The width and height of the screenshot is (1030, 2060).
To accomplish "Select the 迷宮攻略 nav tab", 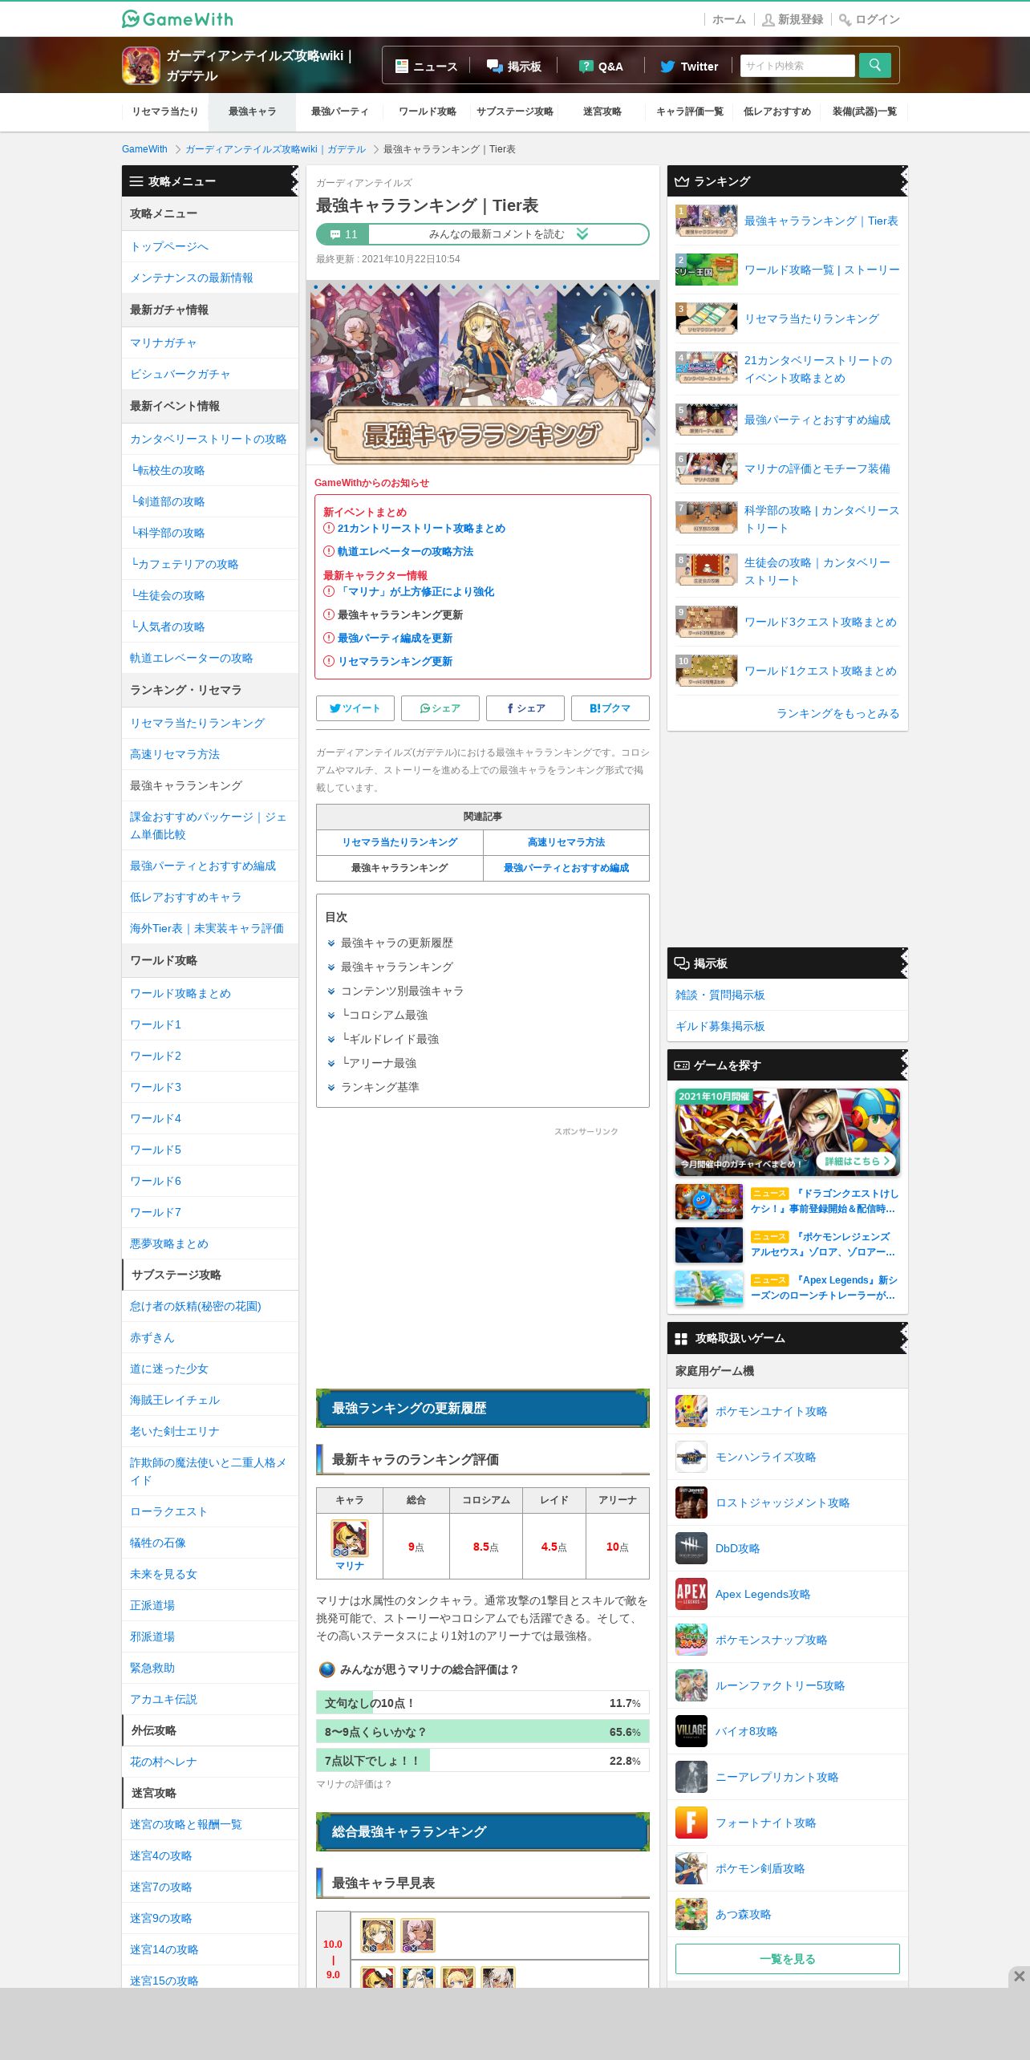I will [x=602, y=112].
